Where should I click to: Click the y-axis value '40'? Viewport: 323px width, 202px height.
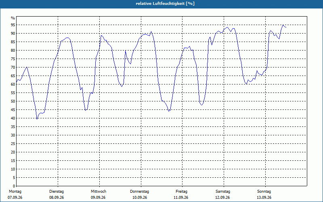pos(13,118)
